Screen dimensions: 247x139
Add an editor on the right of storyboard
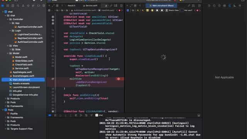(199, 6)
